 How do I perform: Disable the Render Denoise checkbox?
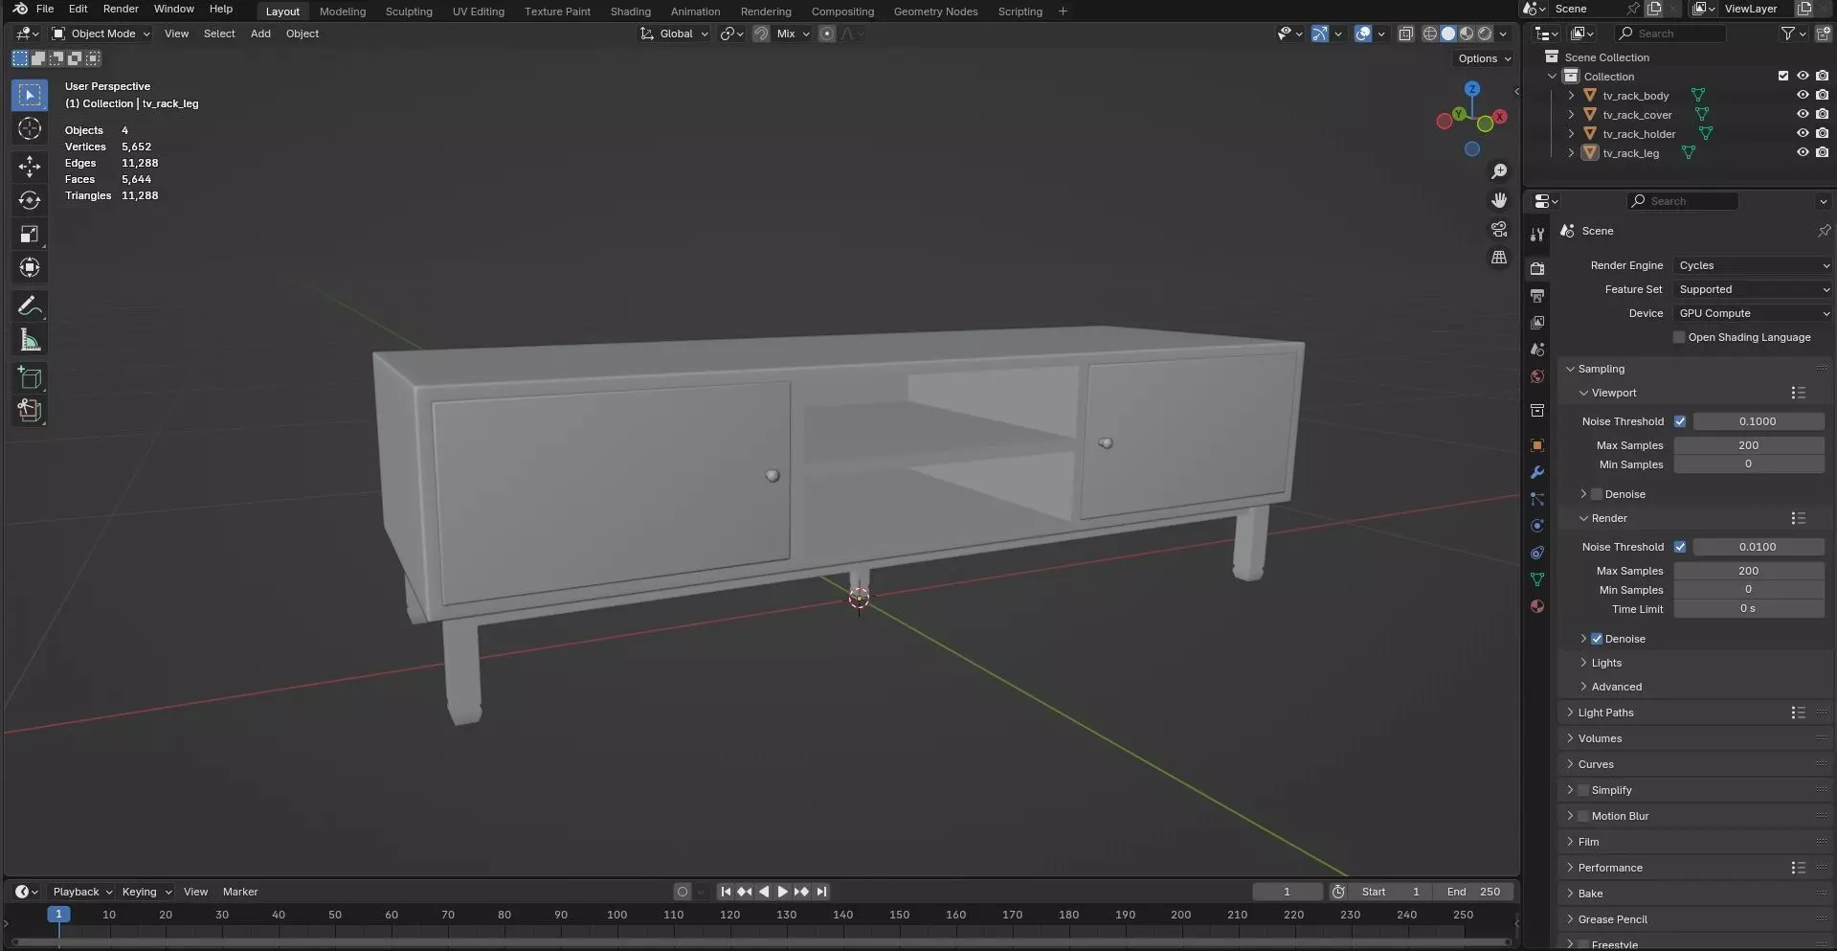click(1597, 639)
